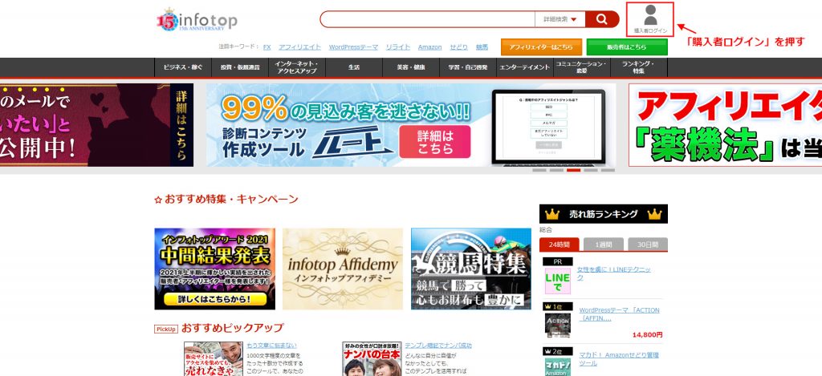822x376 pixels.
Task: Open the WordPressテーマ「ACTION(AFFIN… link
Action: click(619, 313)
